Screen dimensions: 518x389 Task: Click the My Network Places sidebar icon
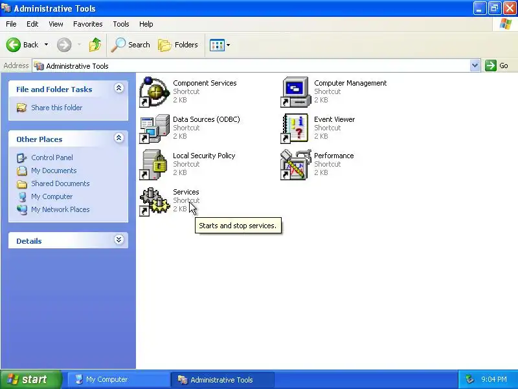pyautogui.click(x=22, y=209)
